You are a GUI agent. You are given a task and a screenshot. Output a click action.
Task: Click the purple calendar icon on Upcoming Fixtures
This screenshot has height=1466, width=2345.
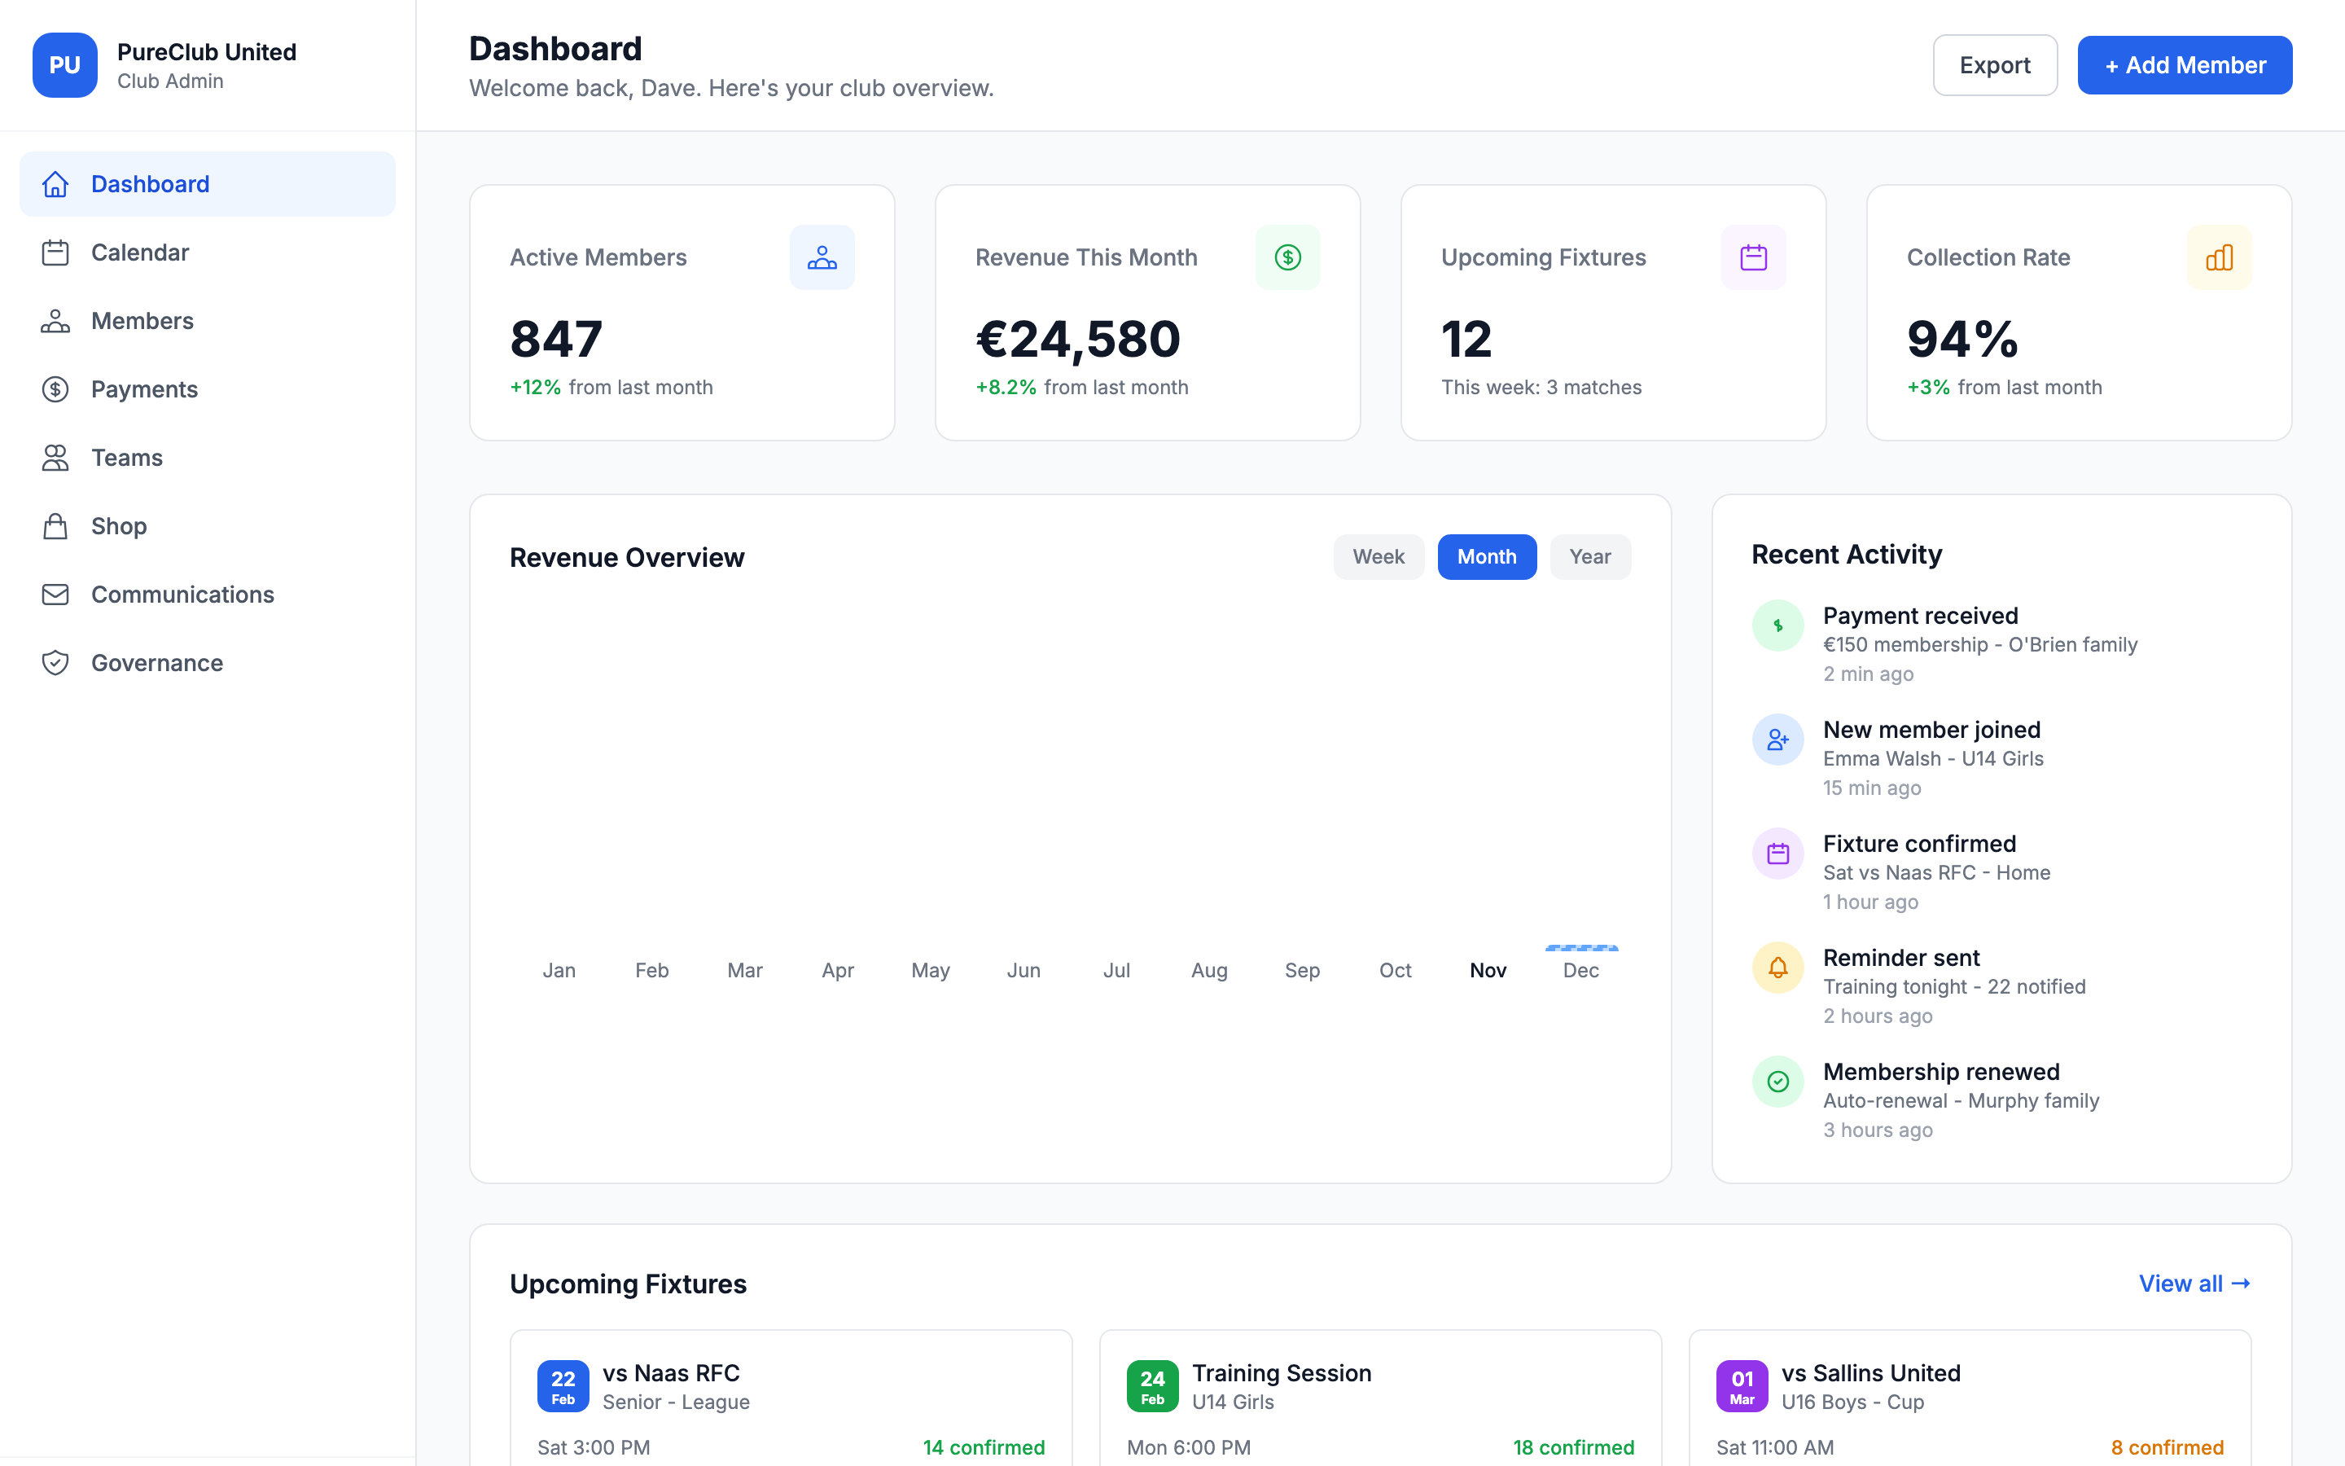[1753, 257]
